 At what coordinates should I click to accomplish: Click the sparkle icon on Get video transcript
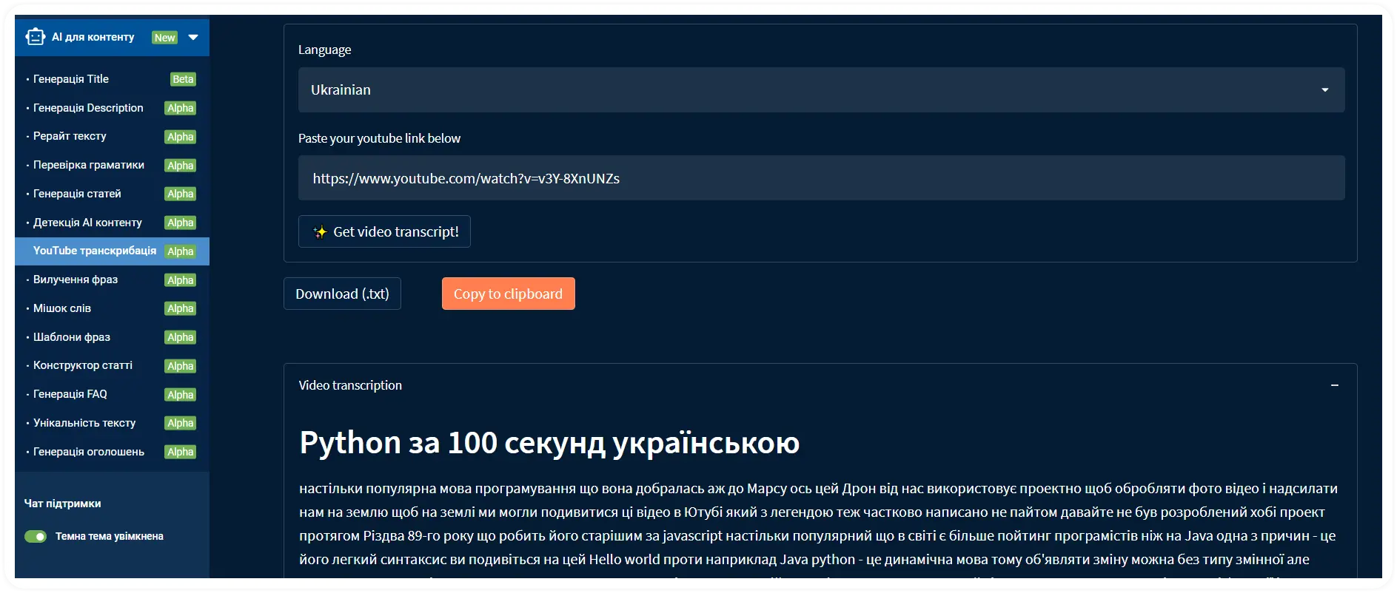click(x=320, y=232)
